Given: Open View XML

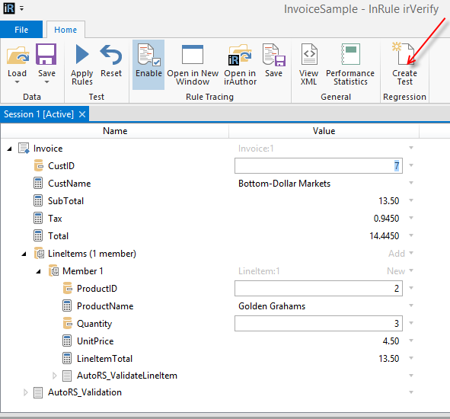Looking at the screenshot, I should click(x=309, y=65).
